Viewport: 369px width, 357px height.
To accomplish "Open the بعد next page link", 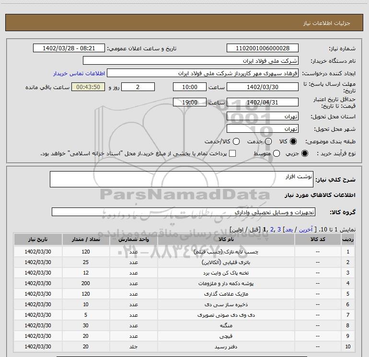I will pos(289,229).
